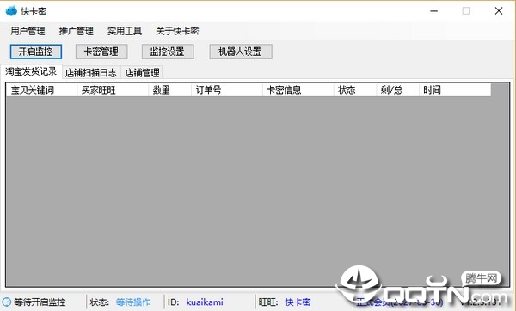
Task: Switch to 店铺扫描日志 tab
Action: pyautogui.click(x=91, y=73)
